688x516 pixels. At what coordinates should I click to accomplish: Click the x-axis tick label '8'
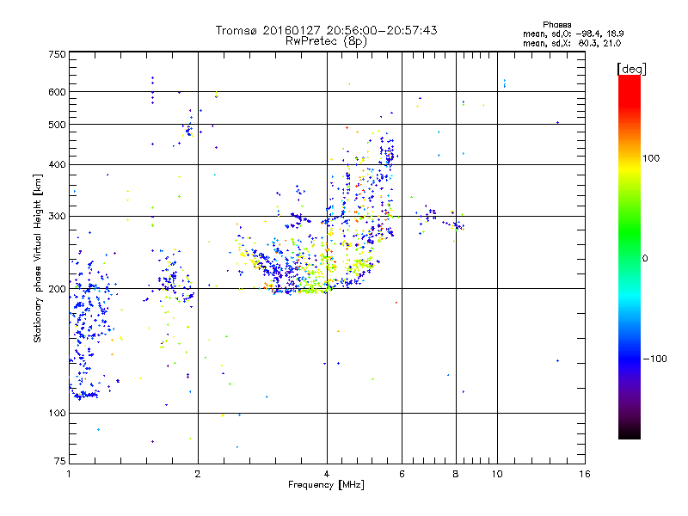click(456, 474)
